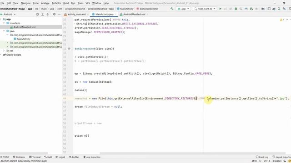
Task: Open the Navigate menu
Action: click(x=25, y=3)
